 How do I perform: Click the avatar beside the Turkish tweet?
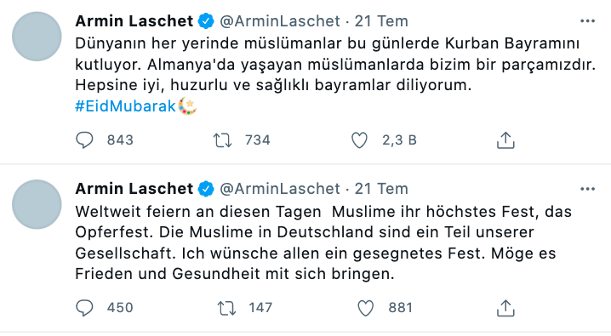point(37,37)
